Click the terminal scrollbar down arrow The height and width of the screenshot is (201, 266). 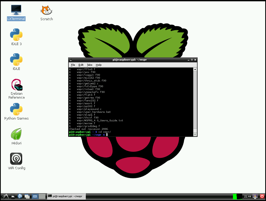(x=195, y=135)
